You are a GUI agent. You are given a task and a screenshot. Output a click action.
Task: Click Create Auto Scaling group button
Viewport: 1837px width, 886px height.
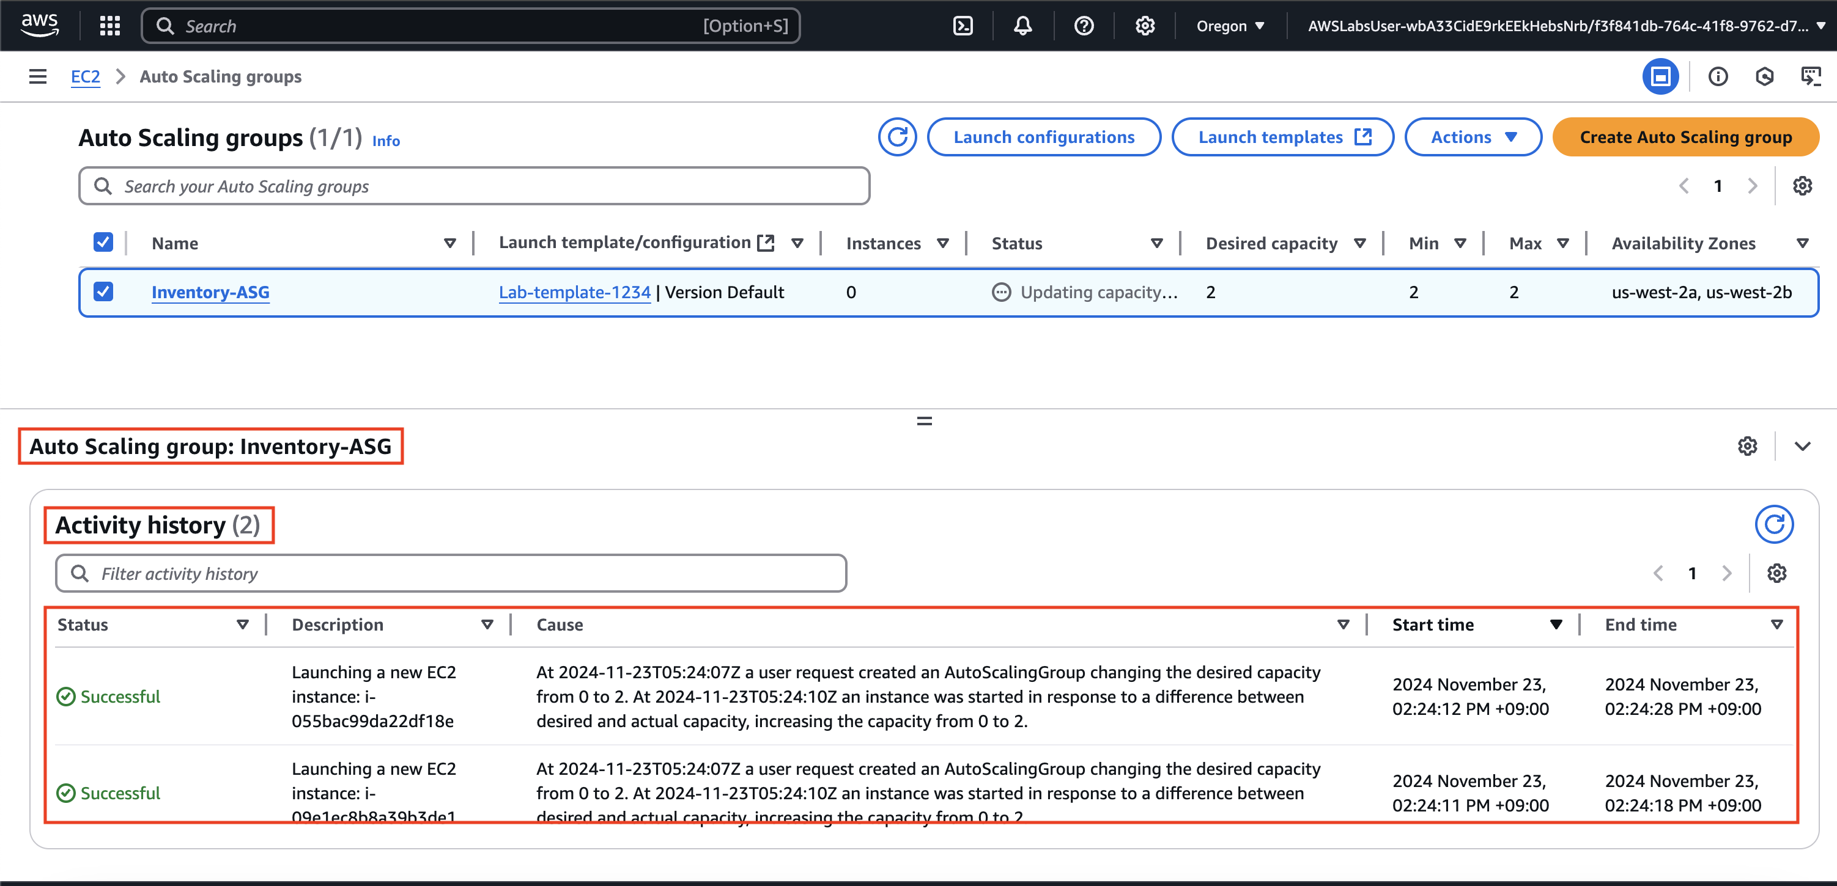(x=1685, y=137)
